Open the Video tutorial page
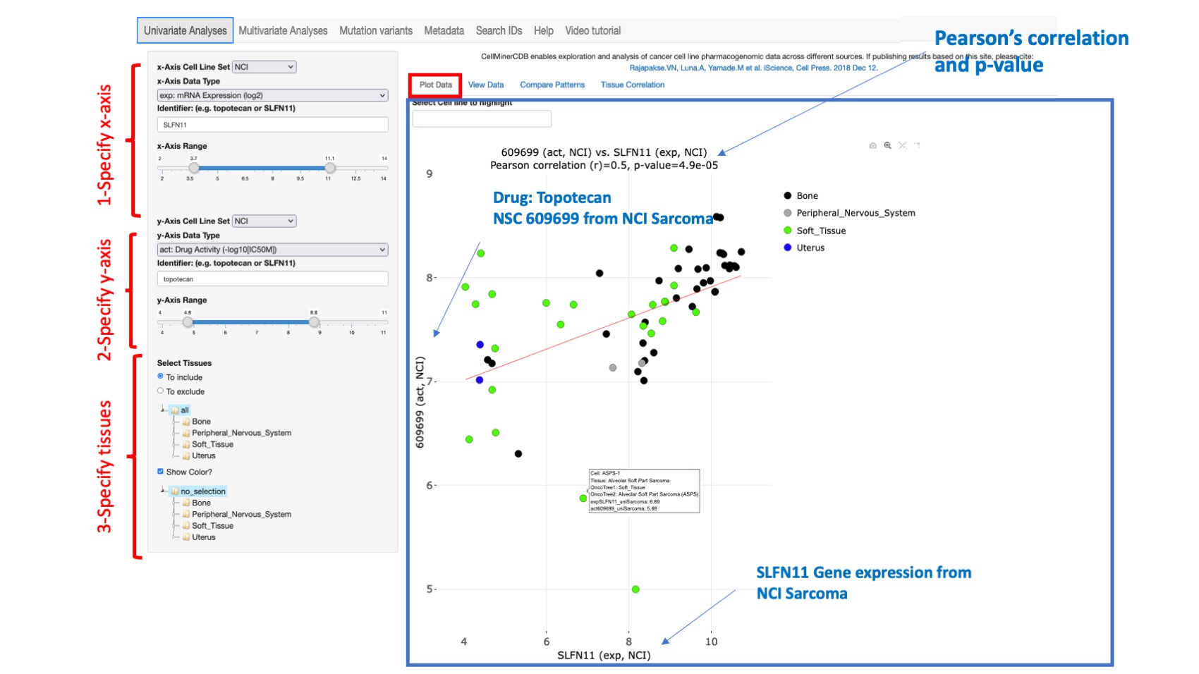The width and height of the screenshot is (1199, 674). (592, 30)
